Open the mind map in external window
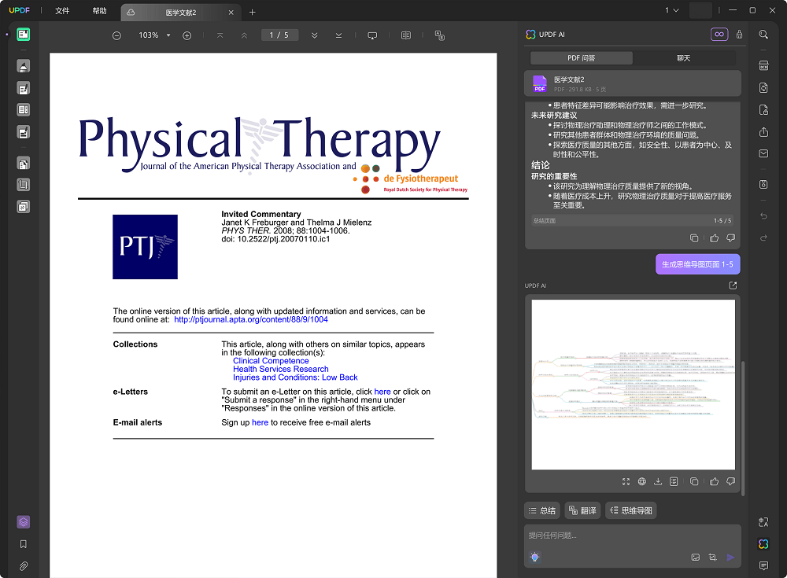The height and width of the screenshot is (578, 787). pos(733,285)
